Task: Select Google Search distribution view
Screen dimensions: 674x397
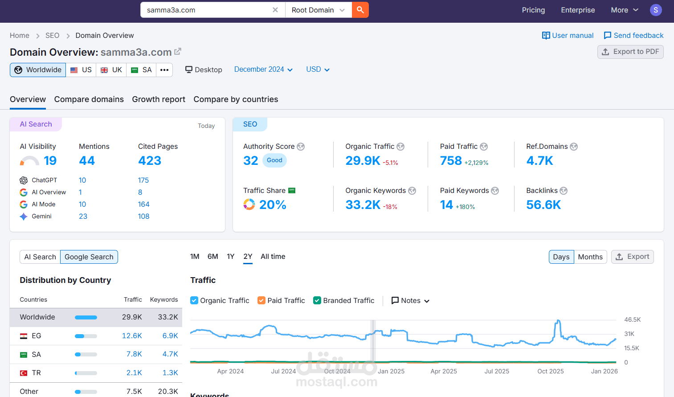Action: [89, 257]
